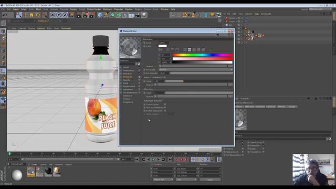Toggle the Y axis lock
The height and width of the screenshot is (189, 336).
pos(59,15)
